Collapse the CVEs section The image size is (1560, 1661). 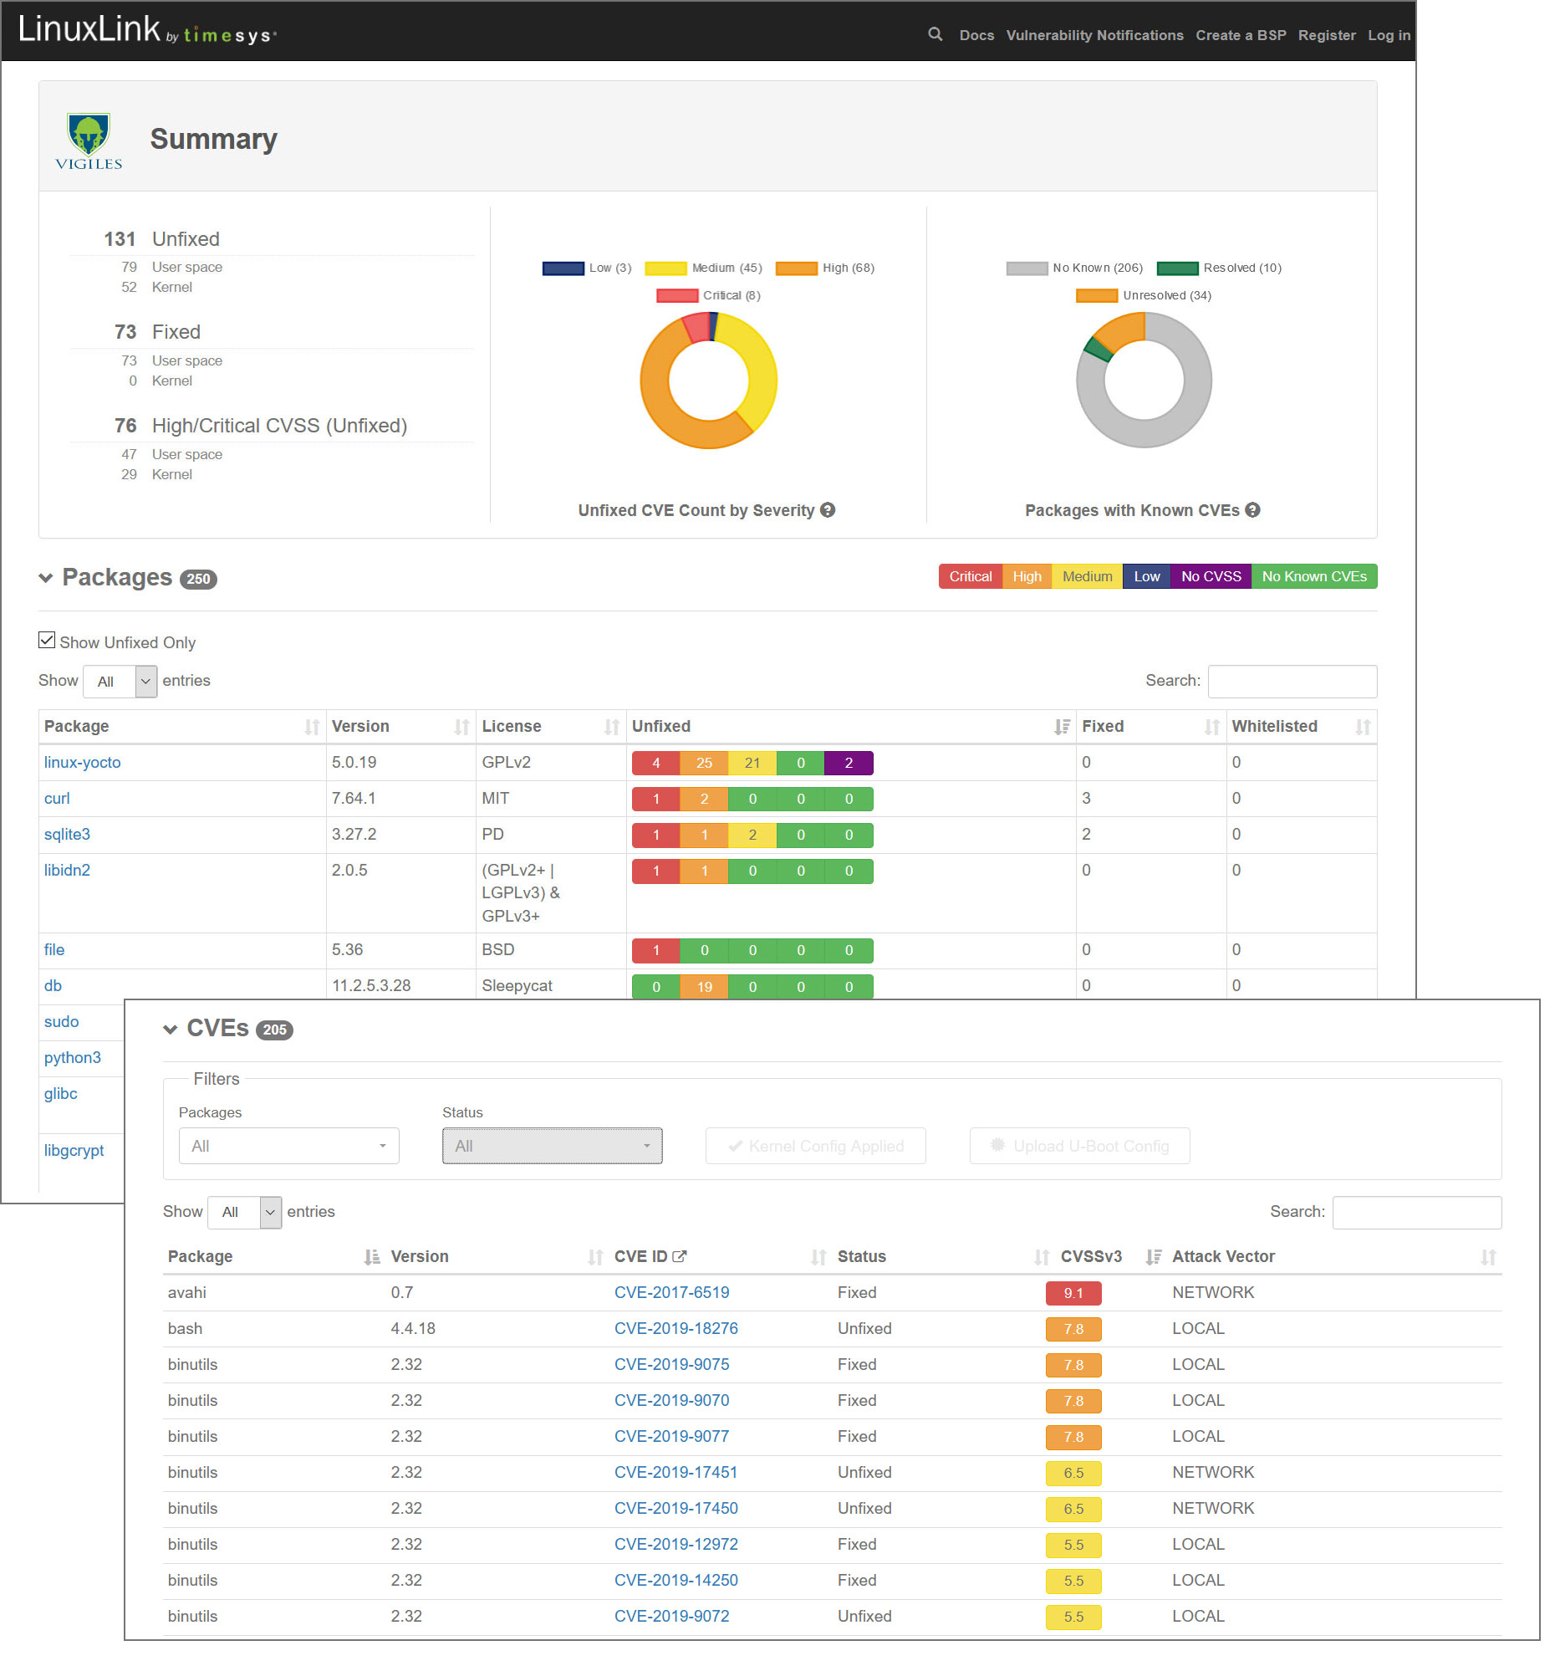click(x=171, y=1029)
